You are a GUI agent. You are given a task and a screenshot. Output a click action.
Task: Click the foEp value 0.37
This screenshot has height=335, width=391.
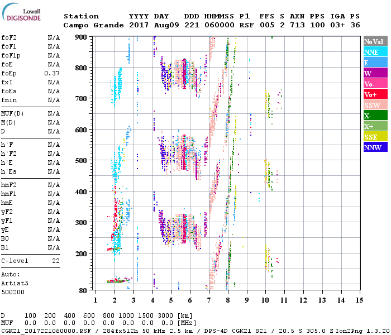tap(52, 73)
